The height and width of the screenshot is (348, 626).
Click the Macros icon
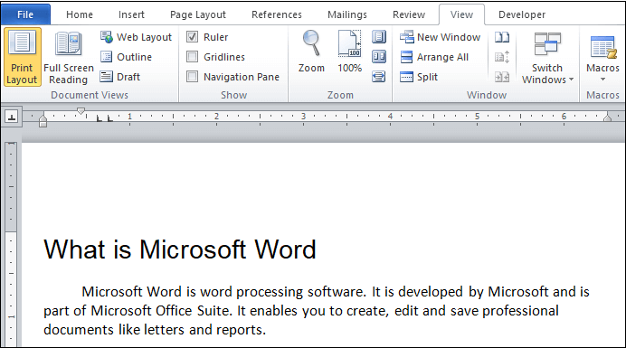(x=602, y=47)
